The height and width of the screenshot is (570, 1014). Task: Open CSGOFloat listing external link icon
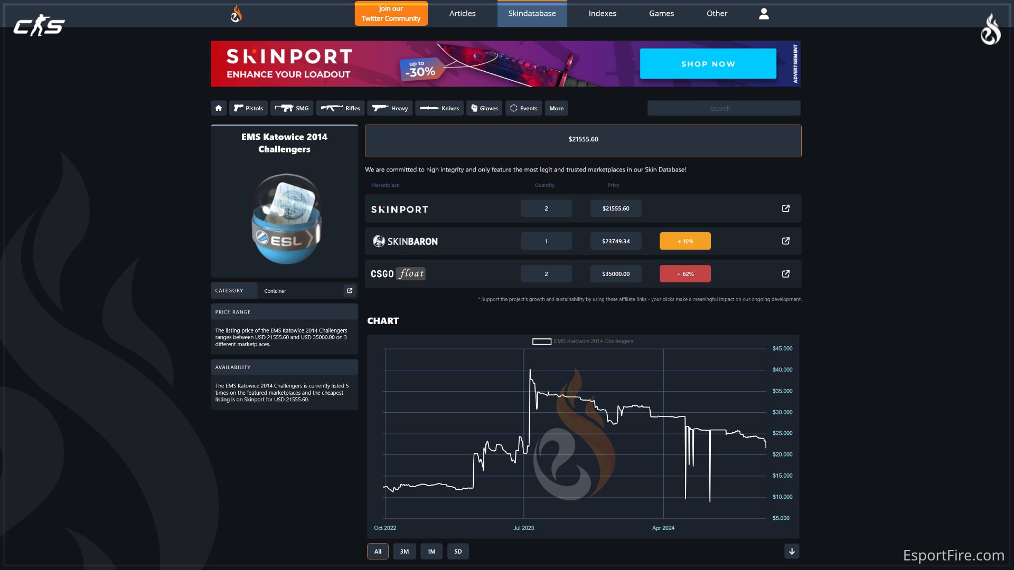pyautogui.click(x=786, y=274)
